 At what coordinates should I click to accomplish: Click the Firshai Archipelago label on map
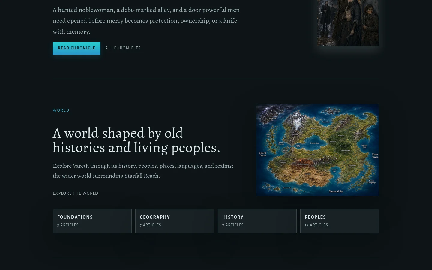point(372,181)
